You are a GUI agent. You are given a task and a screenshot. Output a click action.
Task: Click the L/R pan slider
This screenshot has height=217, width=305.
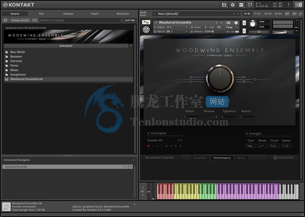pos(259,32)
